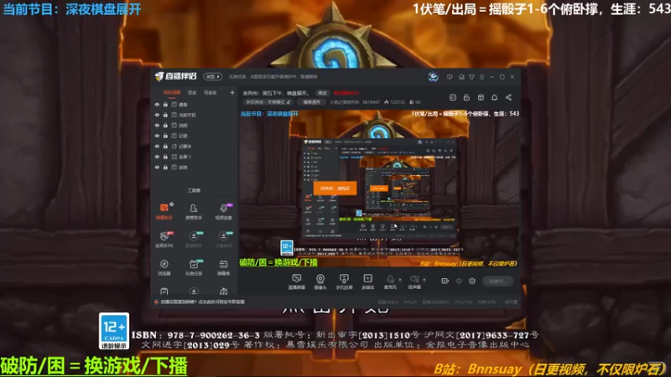
Task: Mute the 麦克风 microphone
Action: [390, 281]
